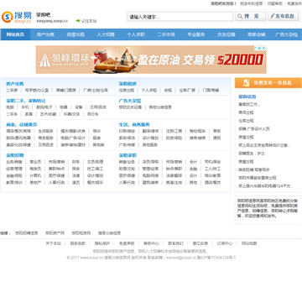Open the 住房出租 rental category

[127, 91]
